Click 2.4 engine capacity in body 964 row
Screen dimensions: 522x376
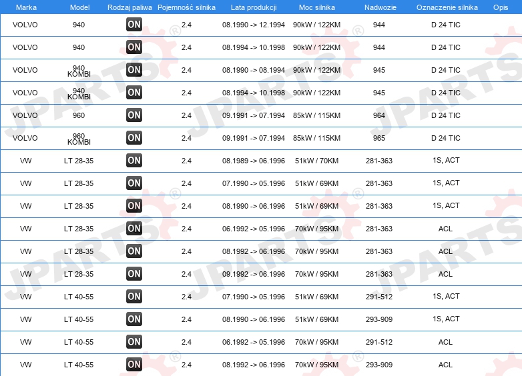point(186,115)
